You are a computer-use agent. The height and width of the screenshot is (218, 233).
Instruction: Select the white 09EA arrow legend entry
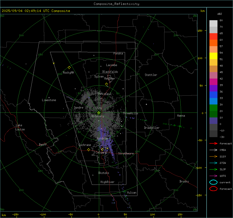pyautogui.click(x=213, y=150)
